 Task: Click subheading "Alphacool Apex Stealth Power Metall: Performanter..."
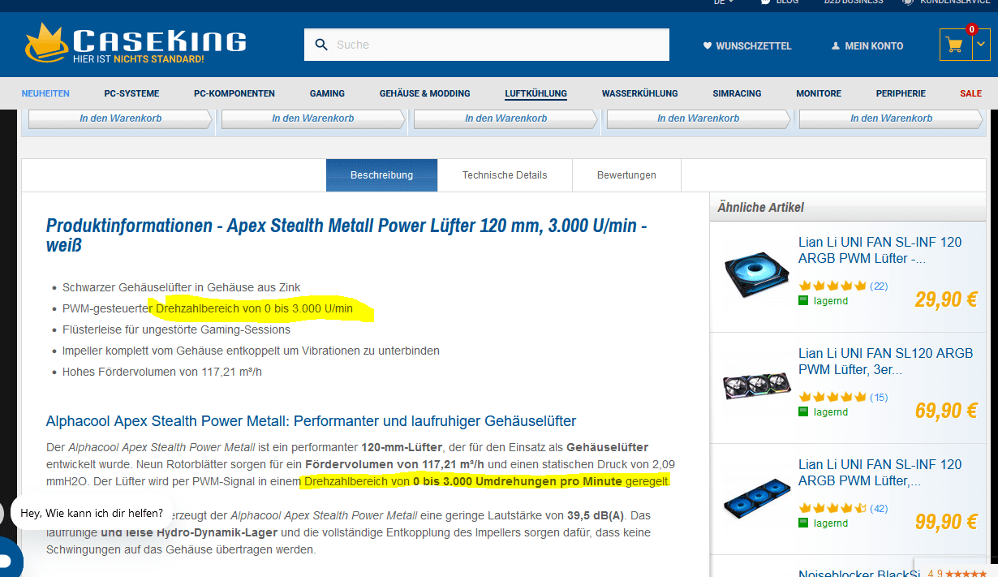311,421
